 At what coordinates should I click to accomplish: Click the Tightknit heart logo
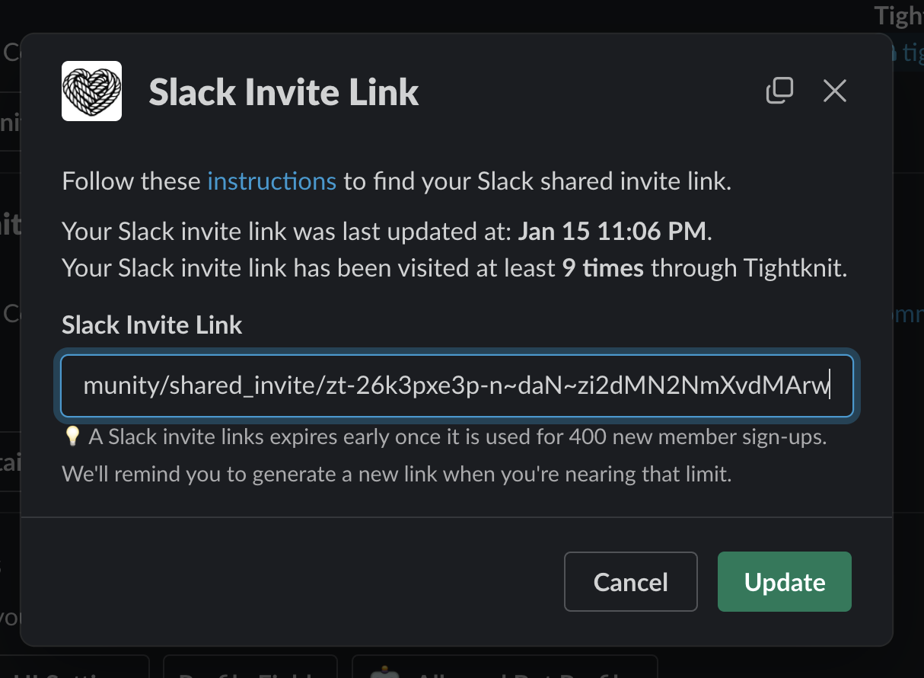click(x=91, y=91)
